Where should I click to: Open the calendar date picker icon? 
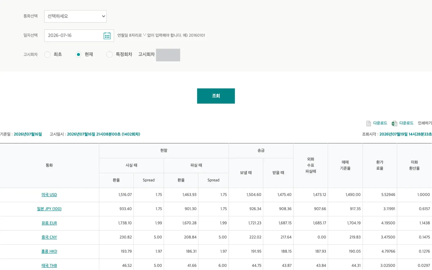pyautogui.click(x=107, y=36)
